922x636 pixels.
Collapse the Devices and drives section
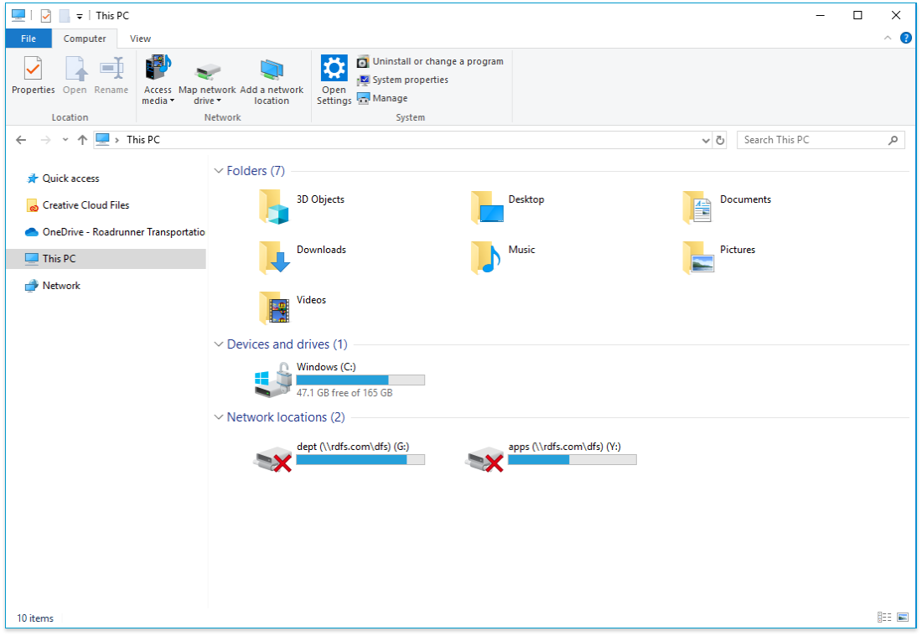tap(219, 344)
